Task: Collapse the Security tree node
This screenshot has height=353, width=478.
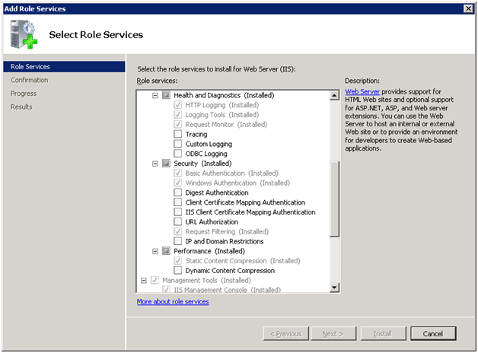Action: click(x=156, y=164)
